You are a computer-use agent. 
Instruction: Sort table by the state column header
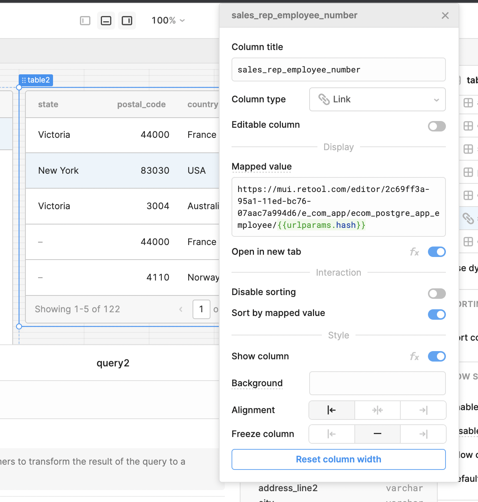pos(48,104)
